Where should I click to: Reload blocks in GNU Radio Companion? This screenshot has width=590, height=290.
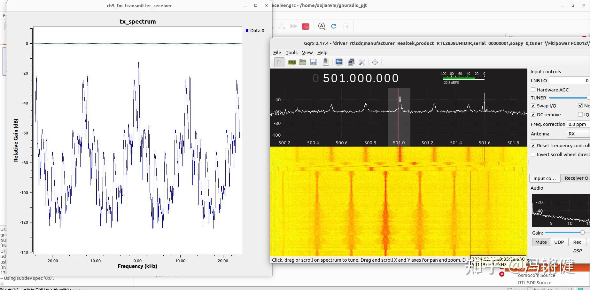(x=334, y=26)
